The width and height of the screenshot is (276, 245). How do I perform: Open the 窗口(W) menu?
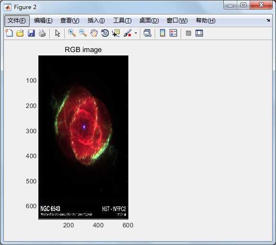tap(177, 21)
